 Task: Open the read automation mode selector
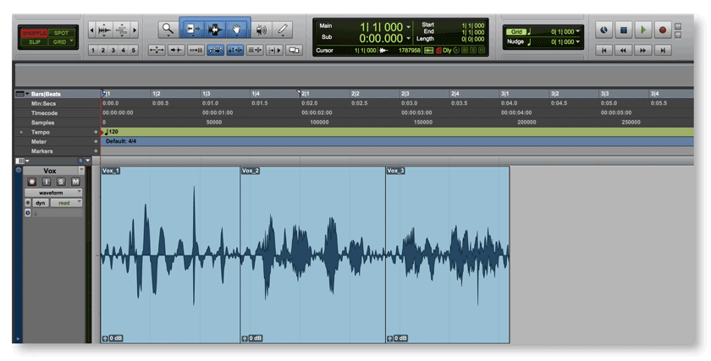pos(66,203)
